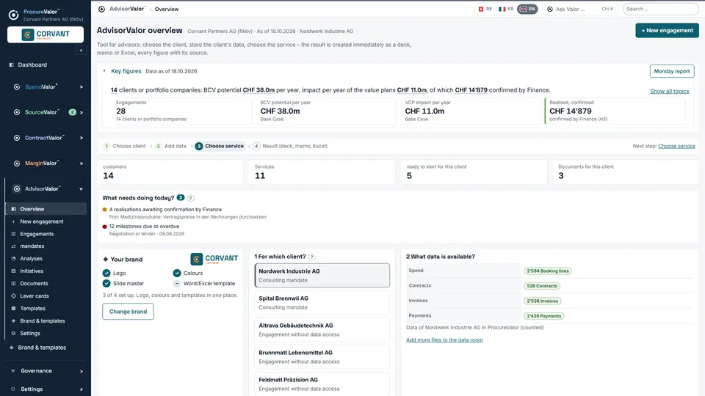Screen dimensions: 705x396
Task: Switch language to FR
Action: pyautogui.click(x=506, y=9)
